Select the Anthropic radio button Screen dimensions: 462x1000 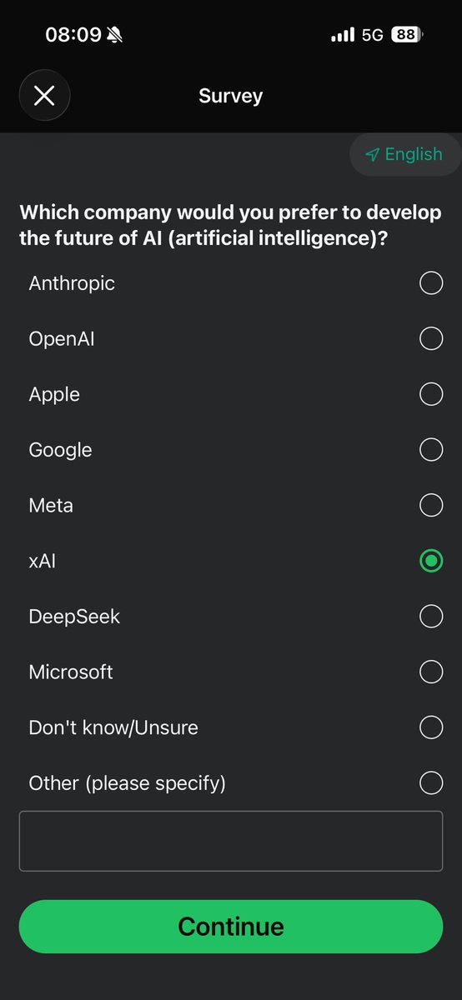431,283
